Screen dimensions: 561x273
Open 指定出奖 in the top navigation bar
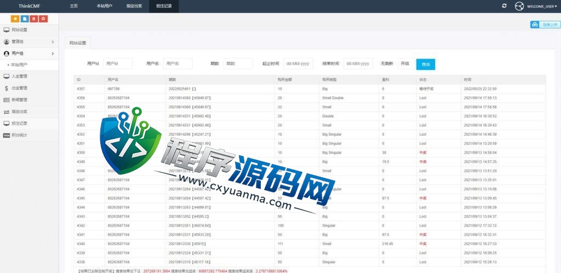pos(134,6)
